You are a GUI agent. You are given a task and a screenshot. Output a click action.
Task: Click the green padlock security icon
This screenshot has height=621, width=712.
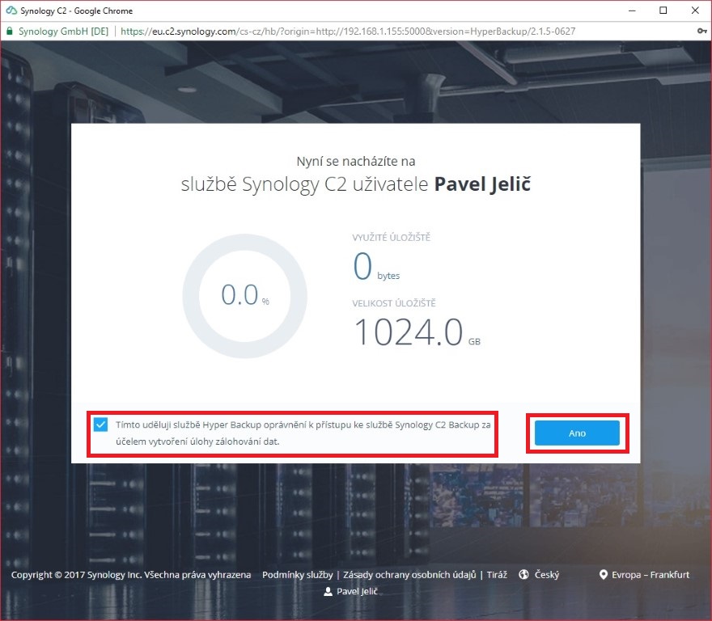tap(9, 31)
